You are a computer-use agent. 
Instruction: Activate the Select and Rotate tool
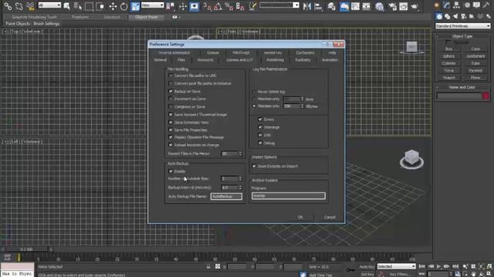[123, 6]
